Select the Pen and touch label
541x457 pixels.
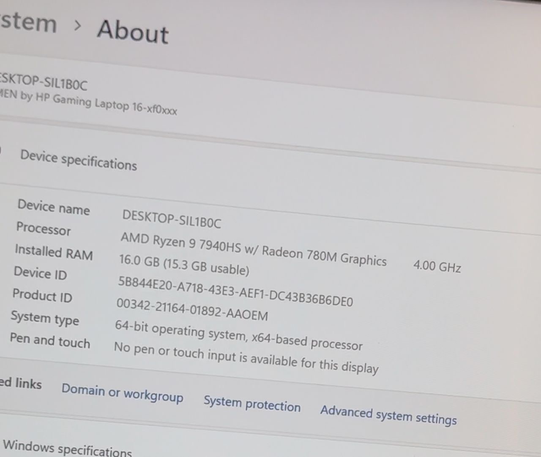(x=50, y=341)
